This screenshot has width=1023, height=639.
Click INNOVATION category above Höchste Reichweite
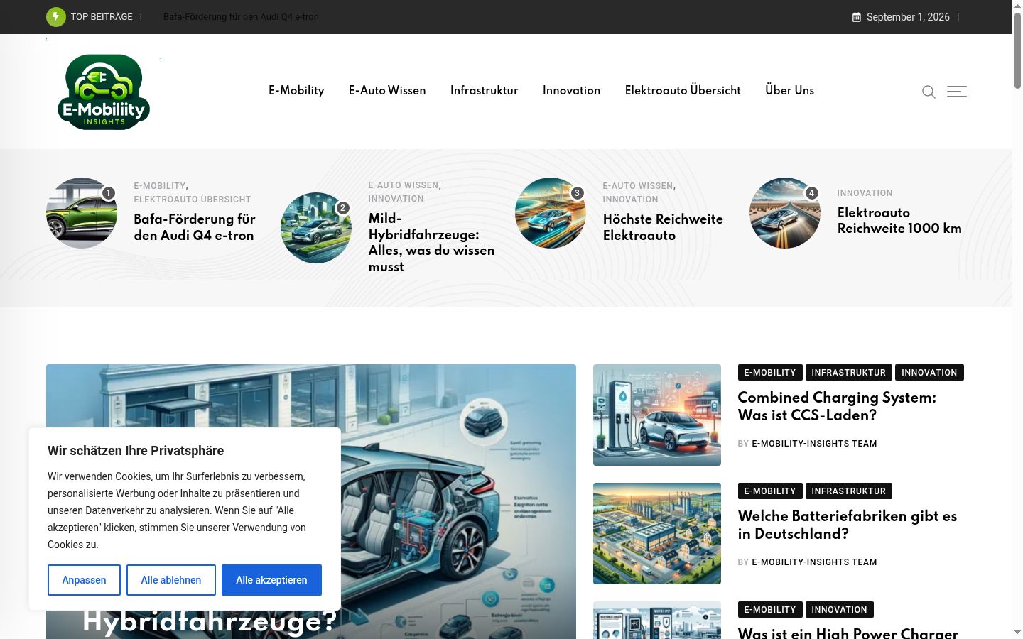[x=630, y=200]
